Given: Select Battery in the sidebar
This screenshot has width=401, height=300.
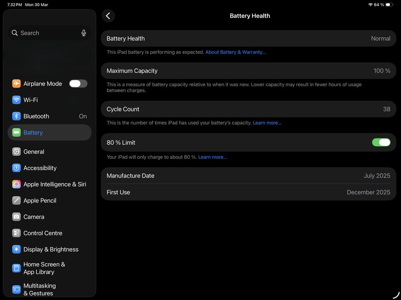Looking at the screenshot, I should (50, 132).
